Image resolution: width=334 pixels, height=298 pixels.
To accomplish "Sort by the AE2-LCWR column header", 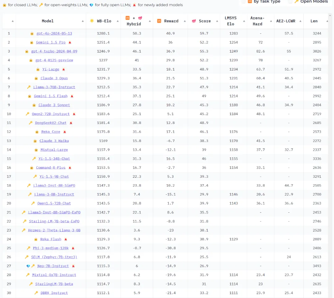I will pyautogui.click(x=286, y=21).
